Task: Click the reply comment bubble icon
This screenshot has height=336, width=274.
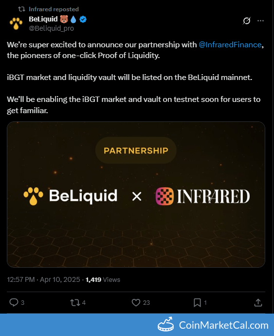Action: pyautogui.click(x=14, y=302)
